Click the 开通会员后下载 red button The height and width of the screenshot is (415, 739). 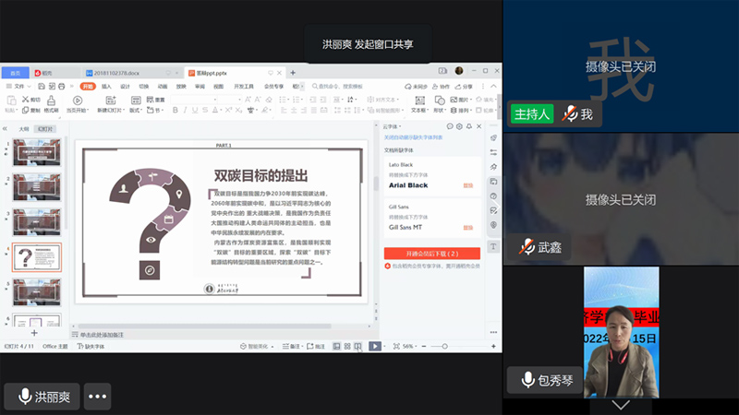tap(431, 253)
